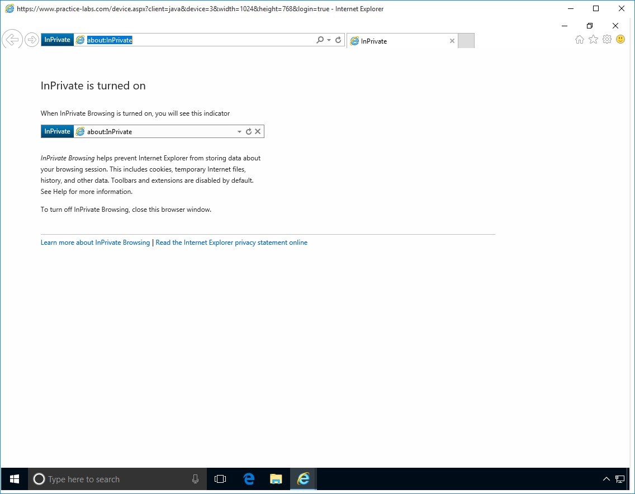635x494 pixels.
Task: Close the InPrivate tab
Action: click(x=452, y=41)
